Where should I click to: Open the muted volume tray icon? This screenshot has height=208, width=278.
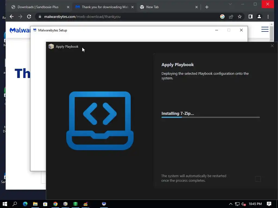pos(244,204)
